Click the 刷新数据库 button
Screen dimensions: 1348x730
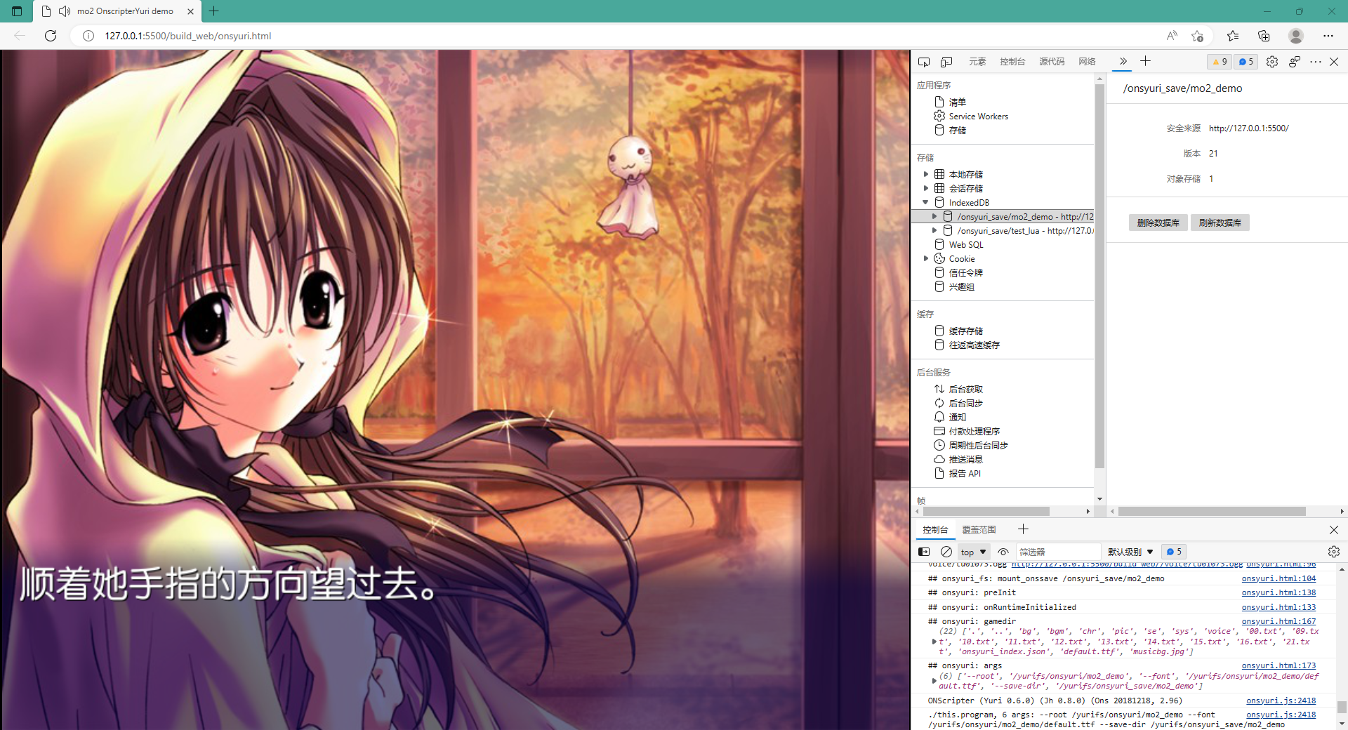pos(1220,223)
